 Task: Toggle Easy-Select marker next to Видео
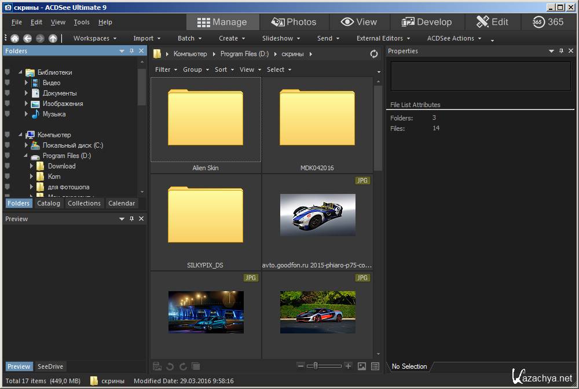coord(8,83)
